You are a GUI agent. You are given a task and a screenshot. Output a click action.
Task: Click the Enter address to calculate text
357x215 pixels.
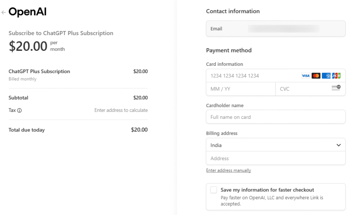point(121,110)
